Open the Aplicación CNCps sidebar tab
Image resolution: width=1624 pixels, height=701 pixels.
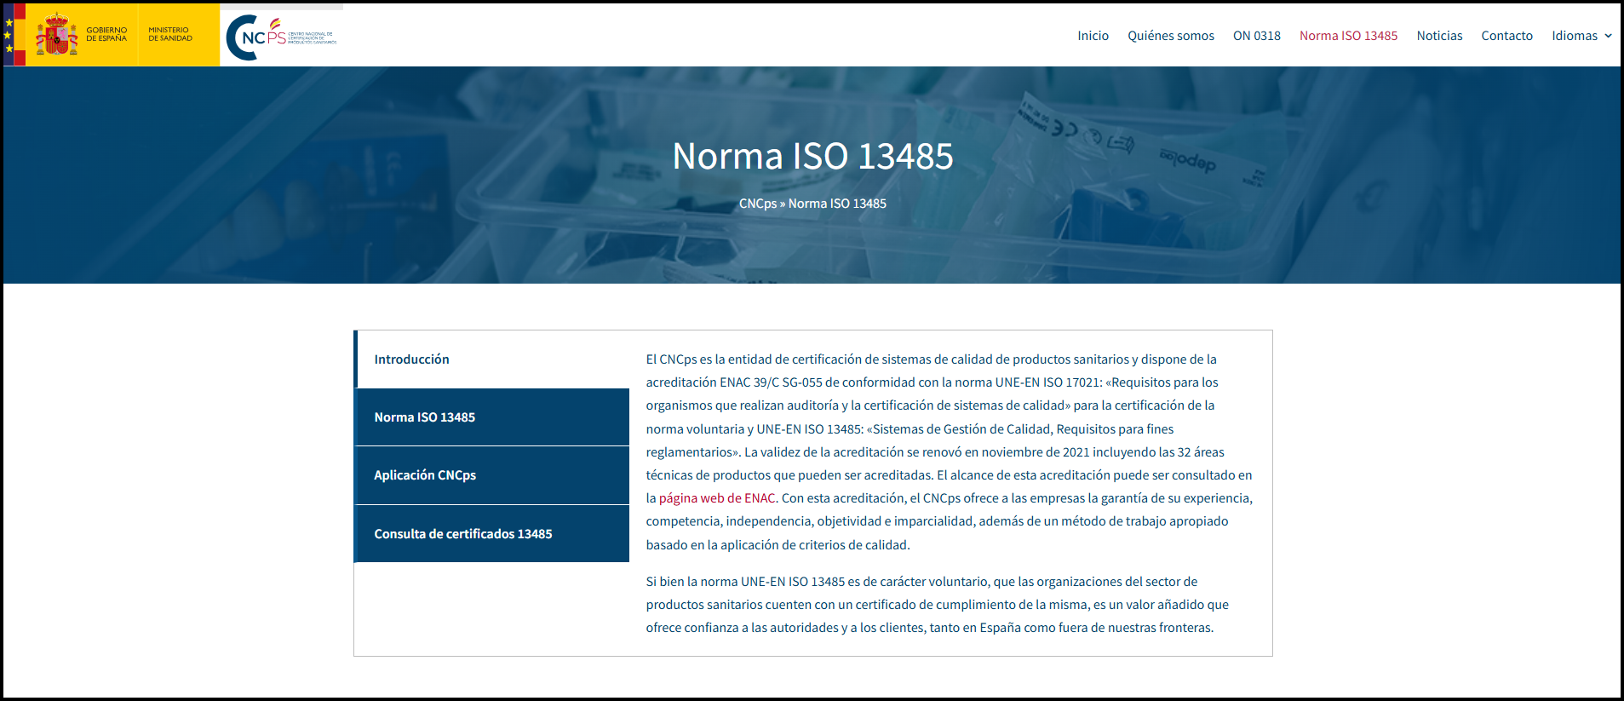click(491, 475)
